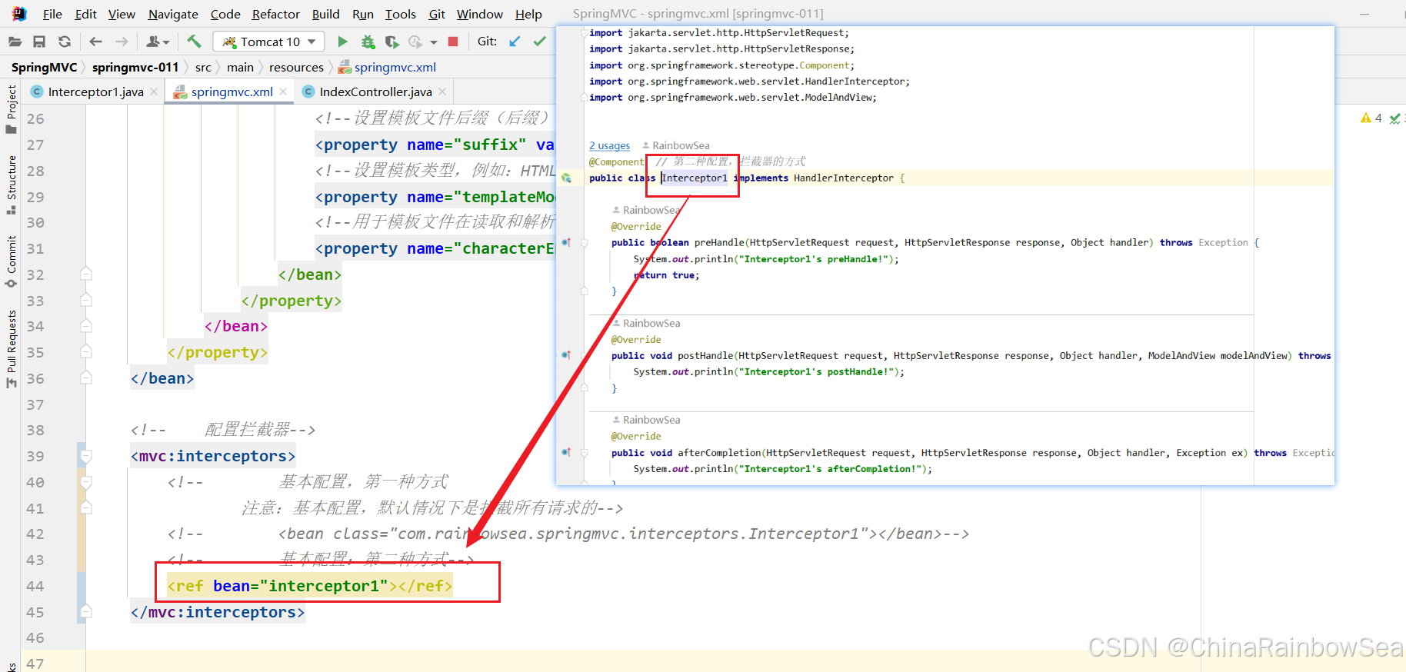Close the Interceptor1.java tab
Image resolution: width=1406 pixels, height=672 pixels.
(x=154, y=91)
